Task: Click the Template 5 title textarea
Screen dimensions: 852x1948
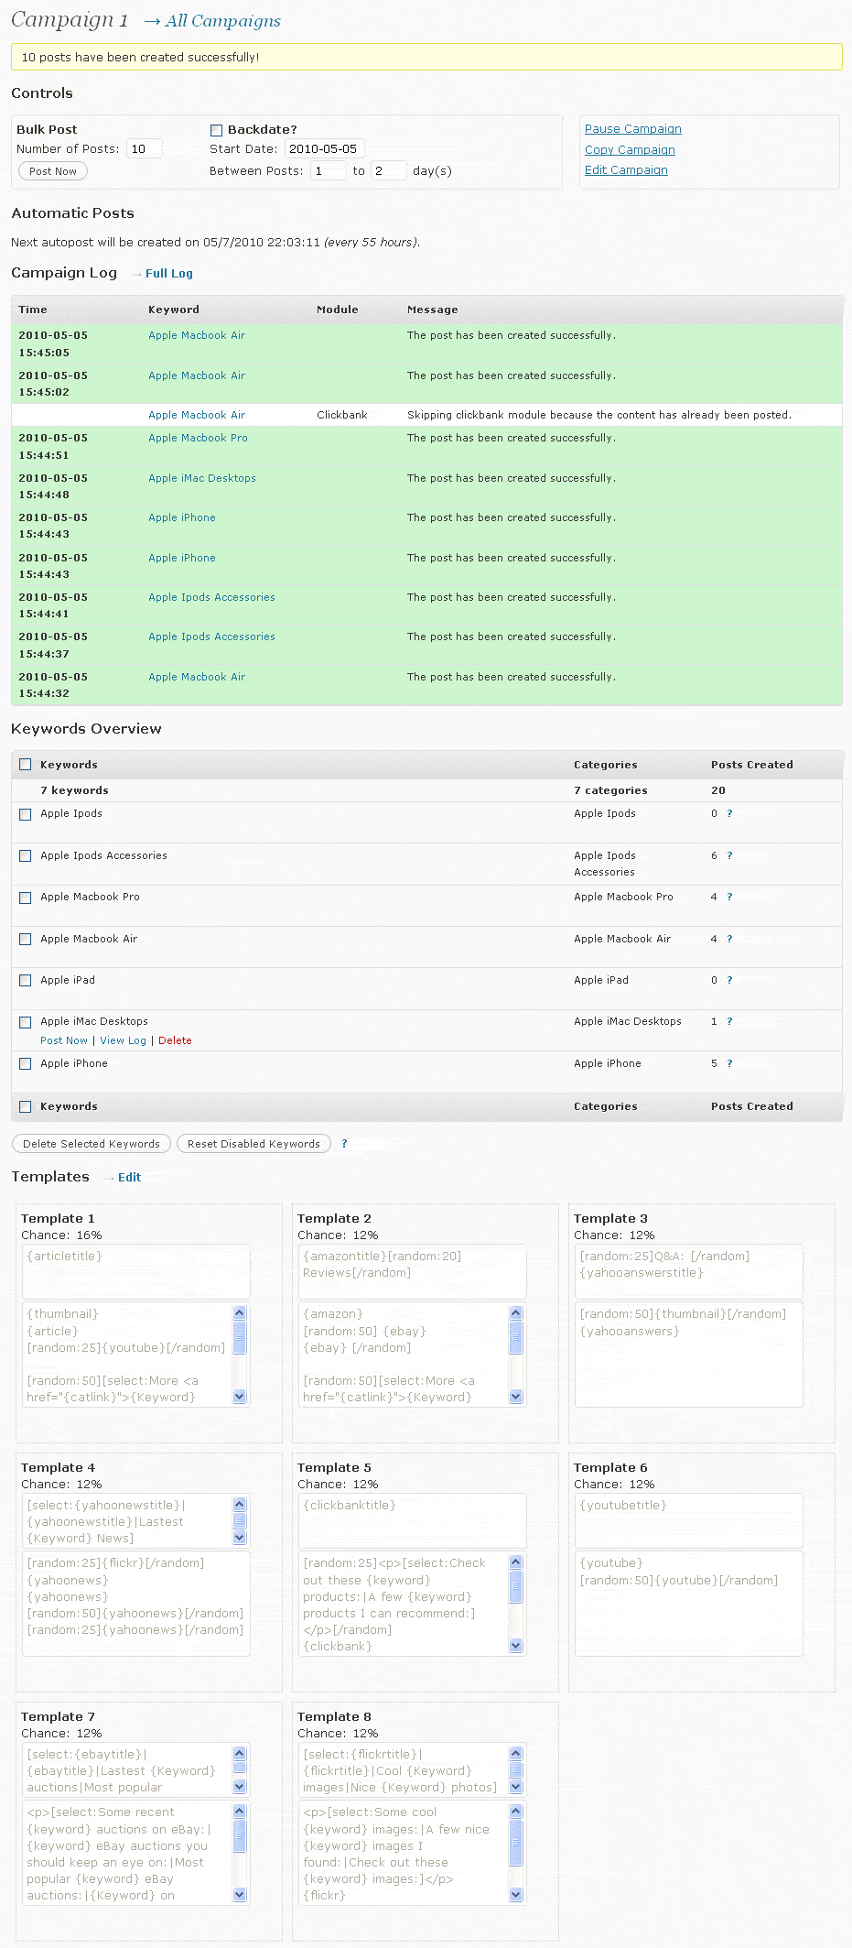Action: 413,1520
